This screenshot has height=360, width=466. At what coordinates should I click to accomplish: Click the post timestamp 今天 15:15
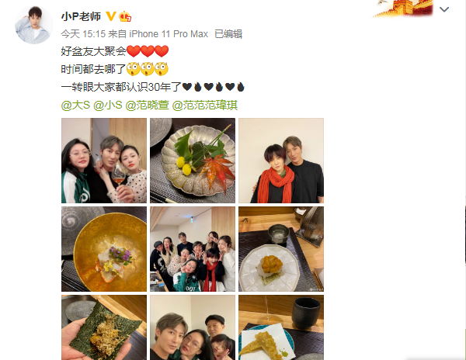[83, 34]
